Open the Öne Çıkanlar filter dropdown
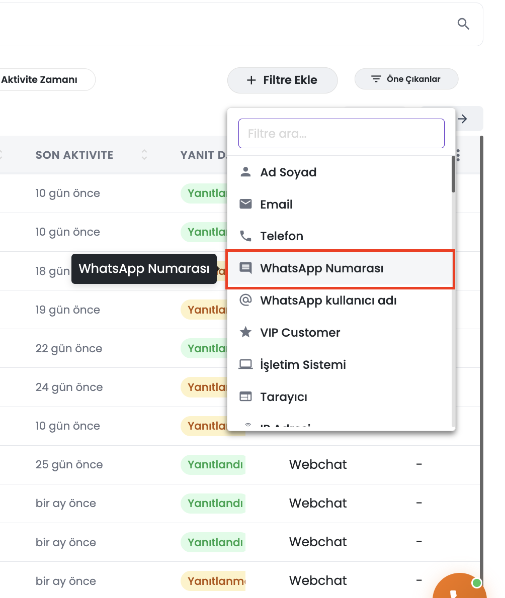505x598 pixels. (x=406, y=79)
